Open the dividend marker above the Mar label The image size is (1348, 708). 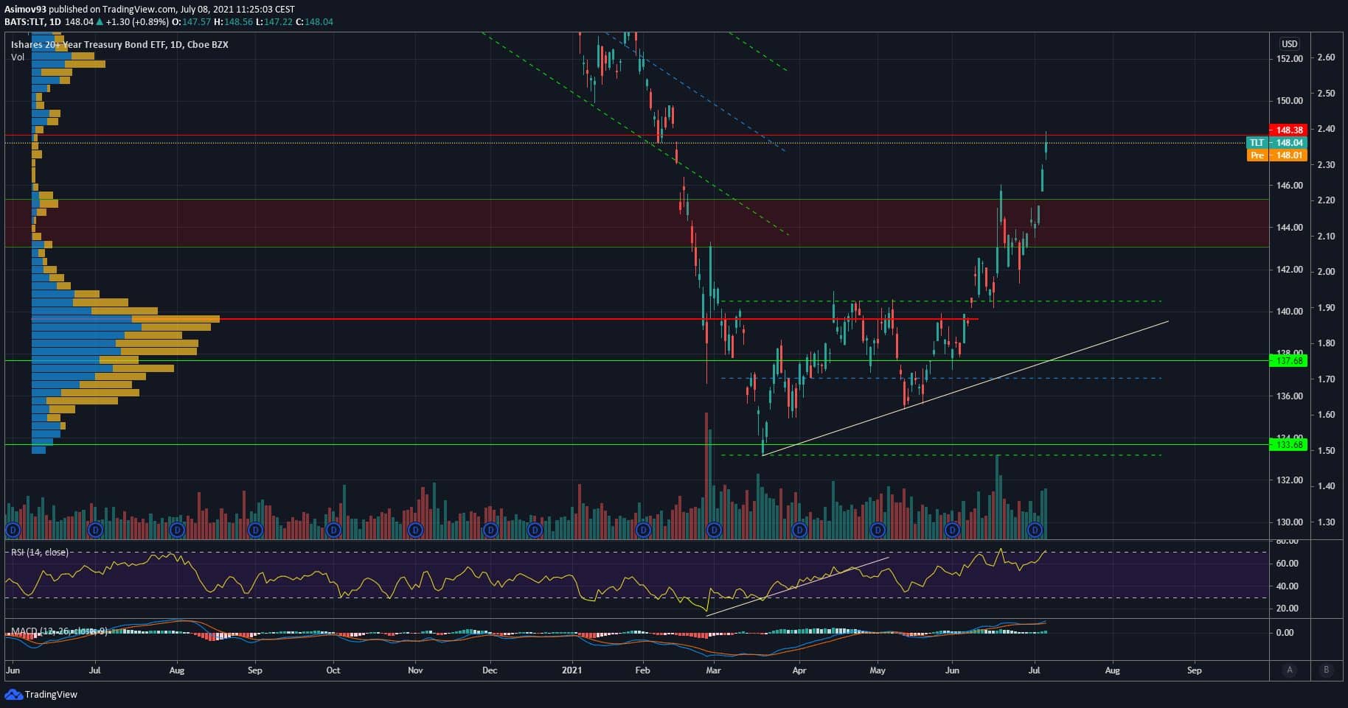(x=713, y=530)
